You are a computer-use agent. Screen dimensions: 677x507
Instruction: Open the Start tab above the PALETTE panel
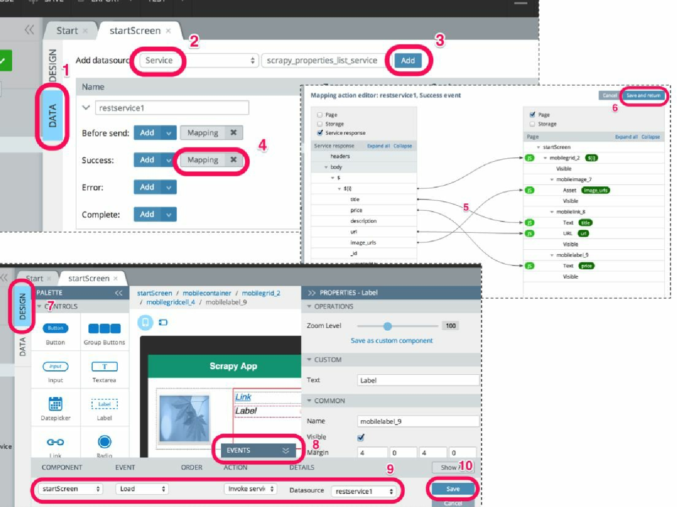point(34,278)
